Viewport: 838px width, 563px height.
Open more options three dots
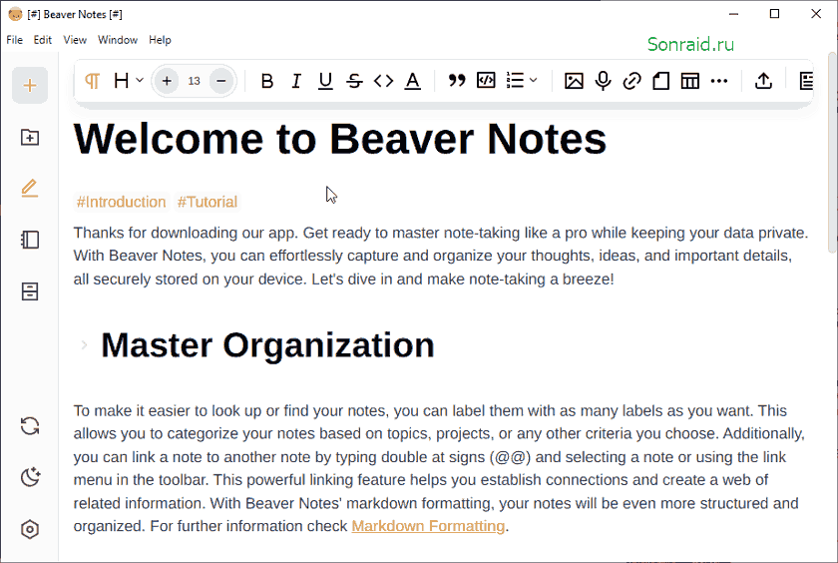(x=719, y=81)
